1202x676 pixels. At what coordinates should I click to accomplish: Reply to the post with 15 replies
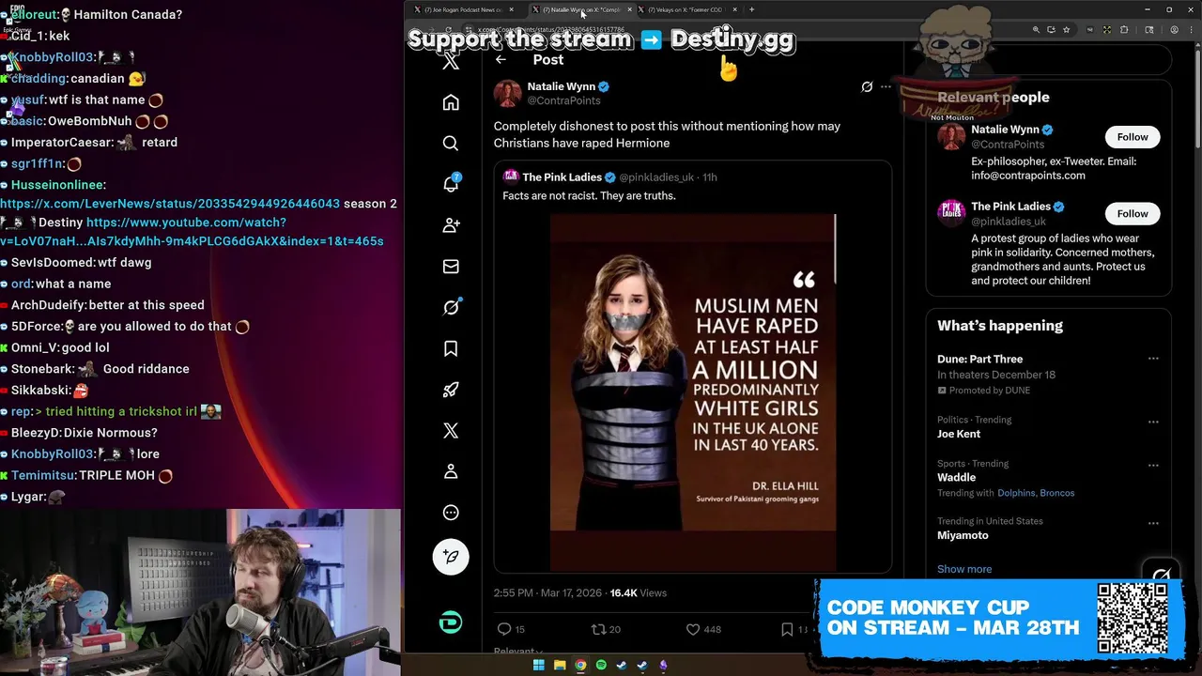[x=511, y=629]
